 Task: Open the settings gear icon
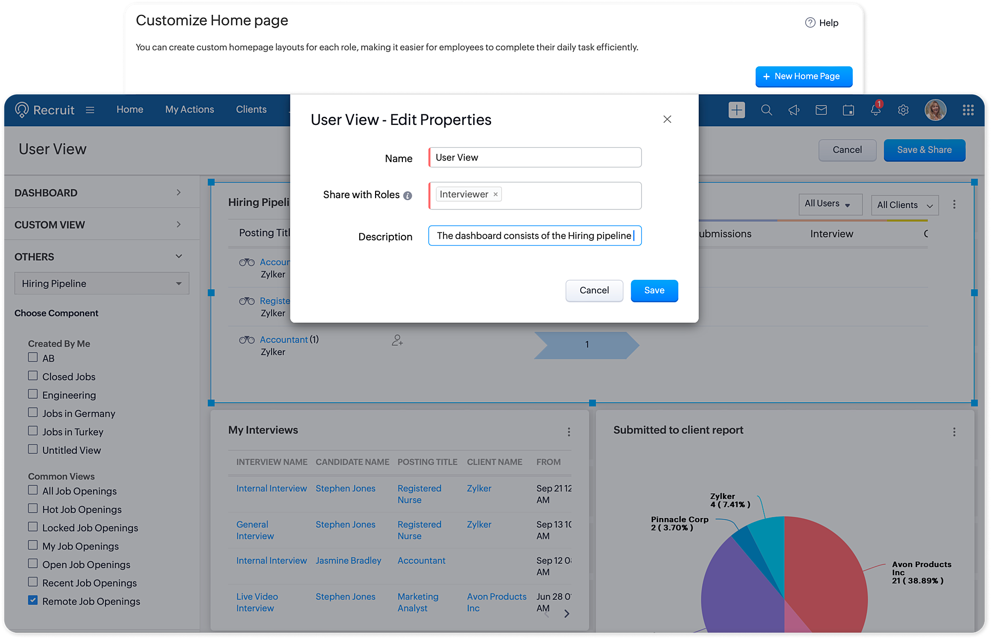(903, 110)
